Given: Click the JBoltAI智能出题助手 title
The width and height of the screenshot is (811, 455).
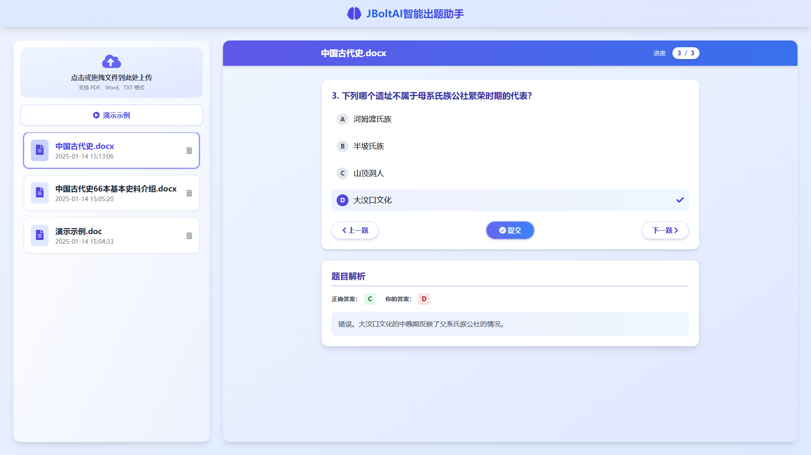Looking at the screenshot, I should click(x=415, y=13).
